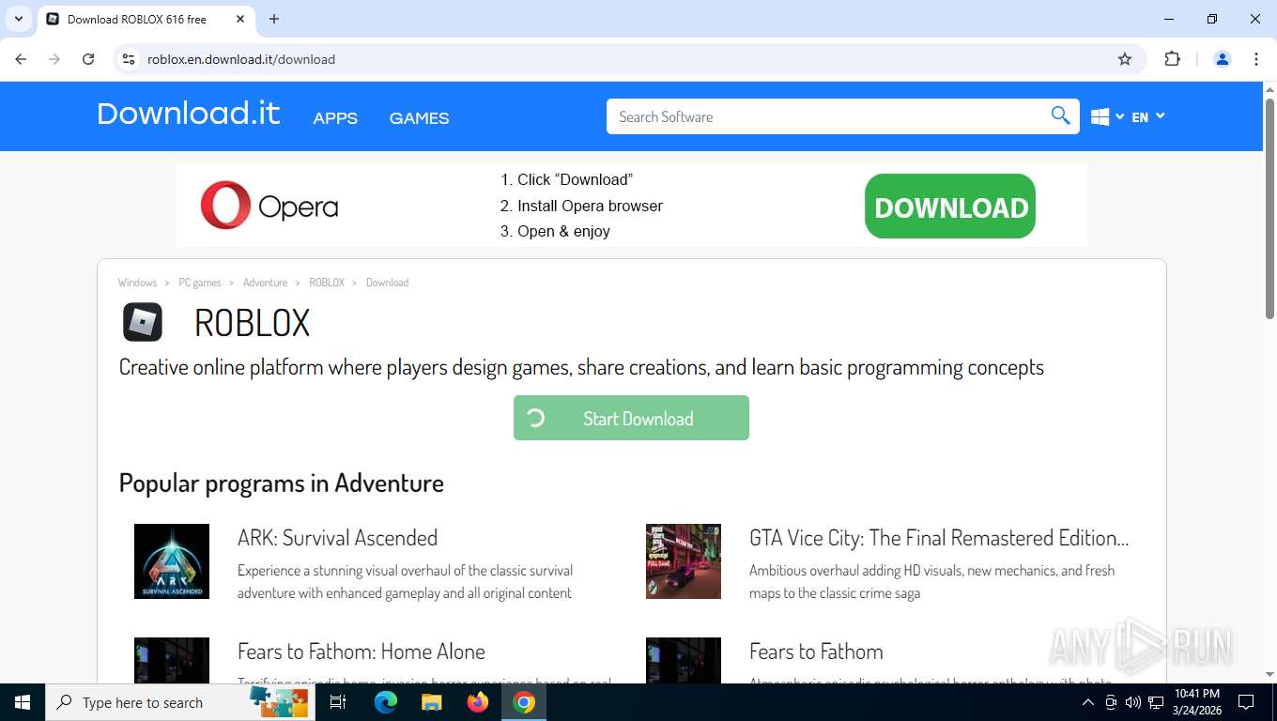Screen dimensions: 1277x721
Task: Click the browser back arrow
Action: coord(21,59)
